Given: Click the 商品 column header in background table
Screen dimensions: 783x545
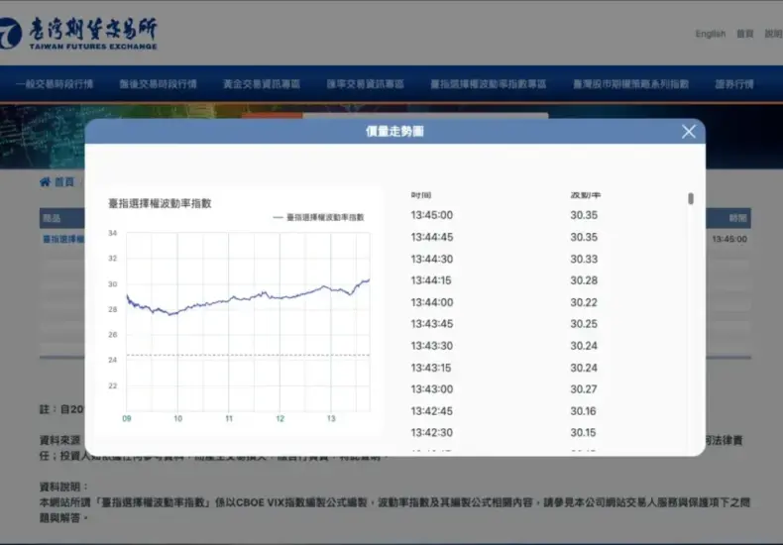Looking at the screenshot, I should pos(52,218).
